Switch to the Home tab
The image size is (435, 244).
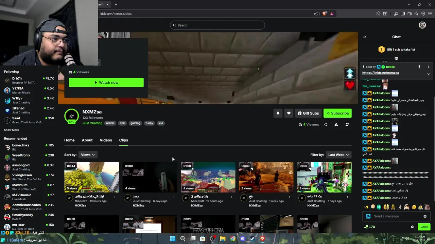[x=69, y=140]
